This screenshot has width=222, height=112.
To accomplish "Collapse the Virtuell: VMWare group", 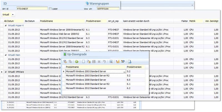I will click(x=6, y=72).
